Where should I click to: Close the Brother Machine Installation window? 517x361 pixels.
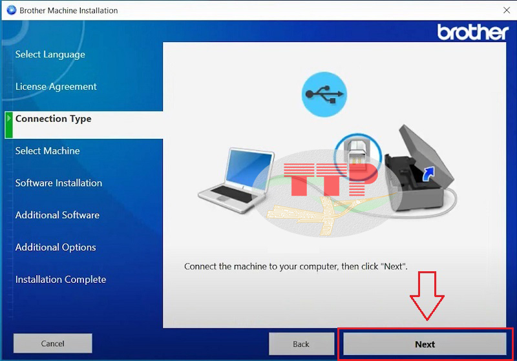pos(507,10)
